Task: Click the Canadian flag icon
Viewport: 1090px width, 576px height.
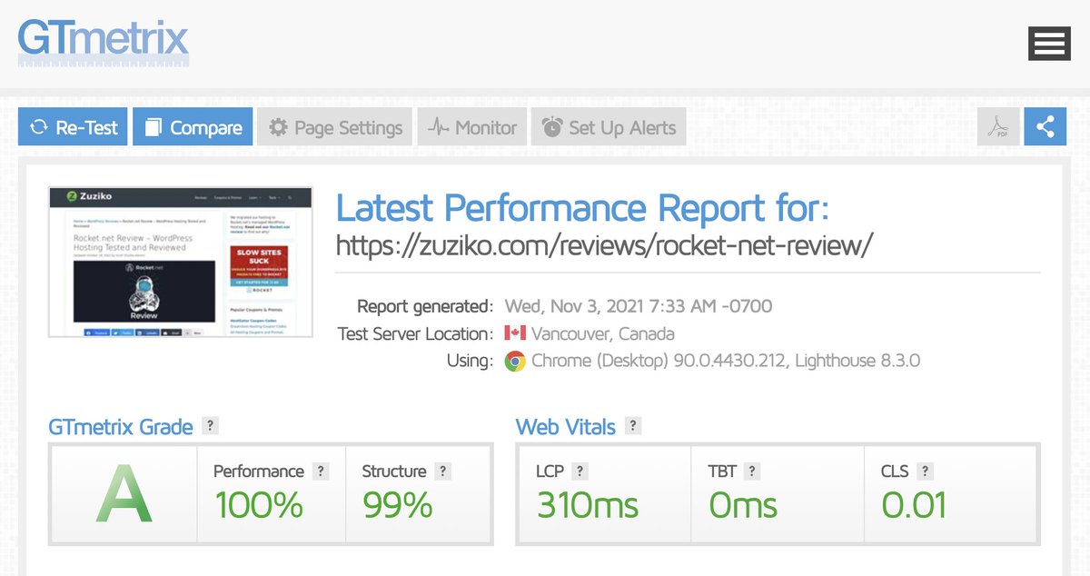Action: click(x=515, y=333)
